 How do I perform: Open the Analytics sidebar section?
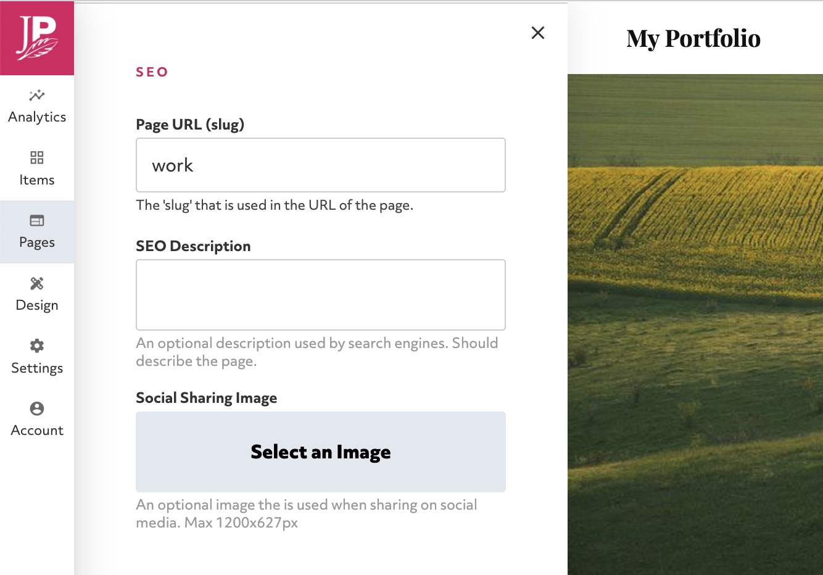36,105
